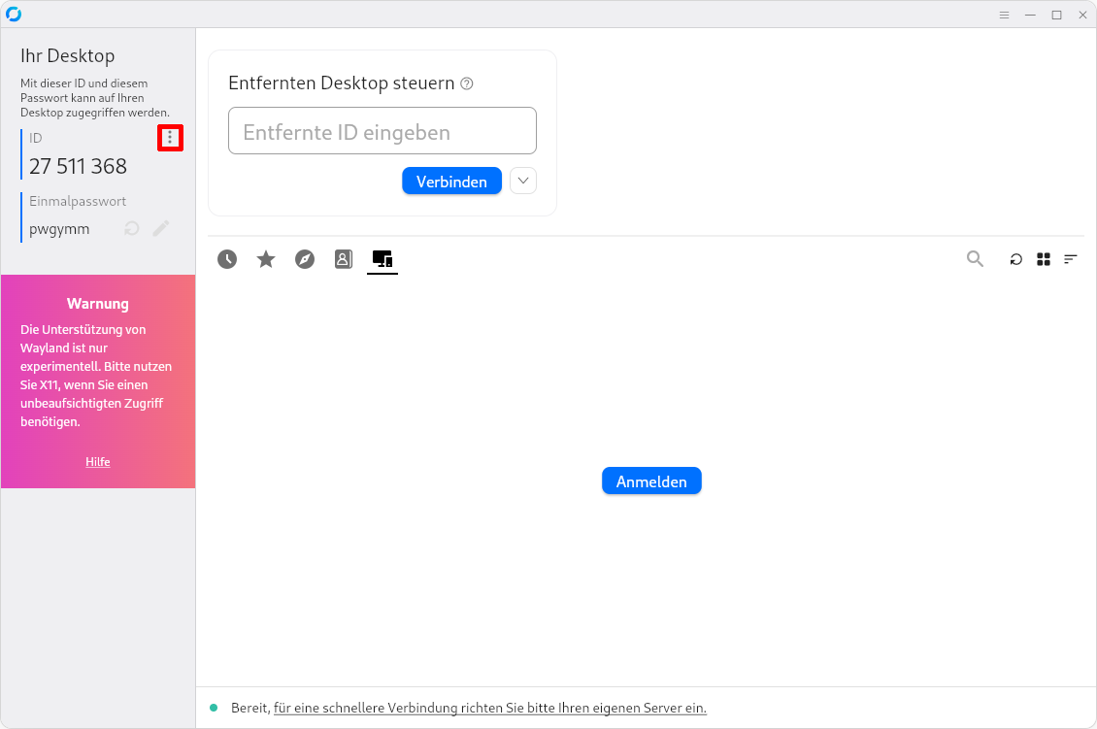Click the own server setup link

(489, 708)
